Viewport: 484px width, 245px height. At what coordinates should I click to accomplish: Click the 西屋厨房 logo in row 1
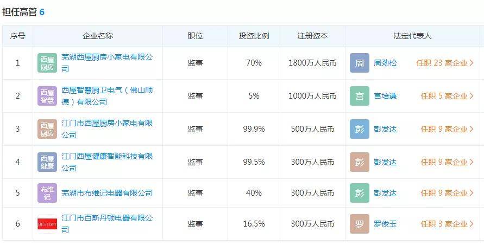47,63
